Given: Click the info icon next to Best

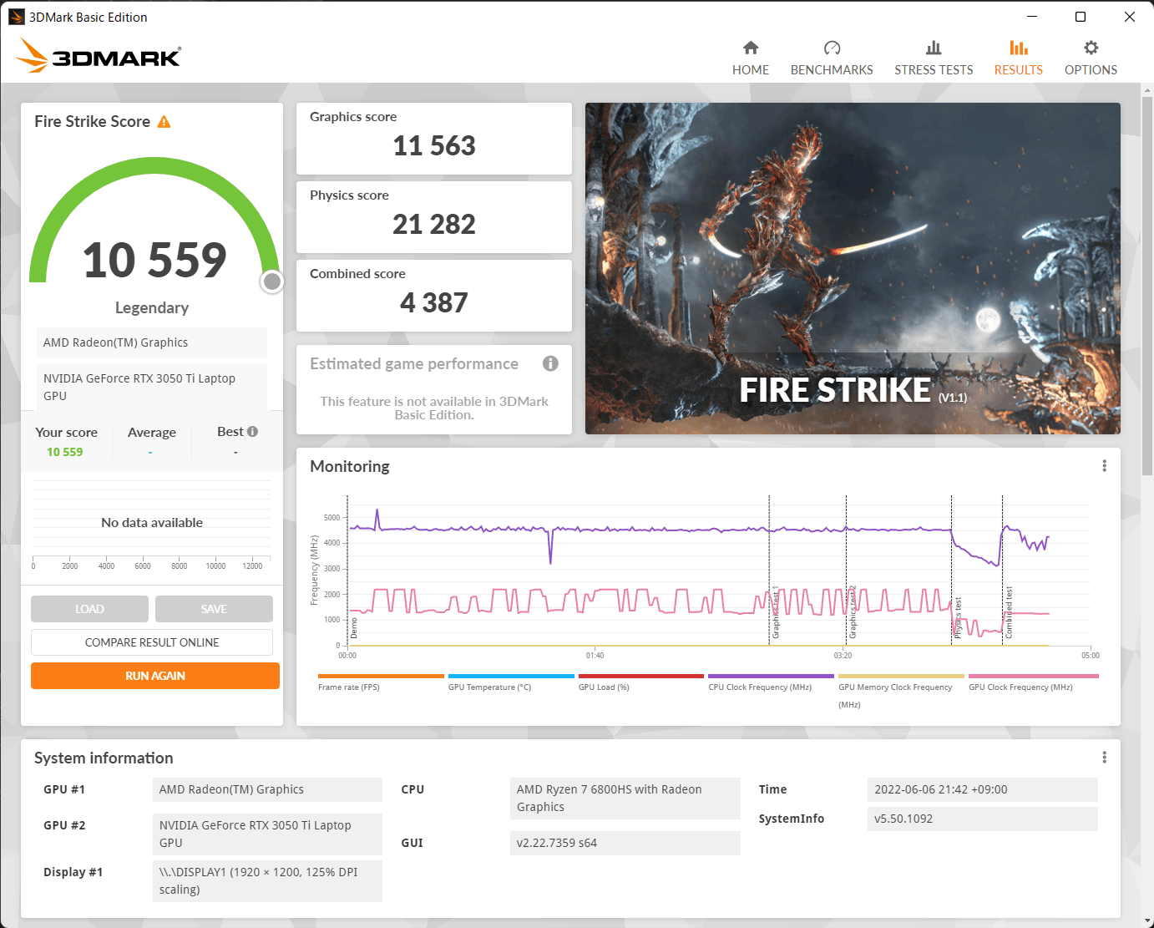Looking at the screenshot, I should tap(252, 432).
